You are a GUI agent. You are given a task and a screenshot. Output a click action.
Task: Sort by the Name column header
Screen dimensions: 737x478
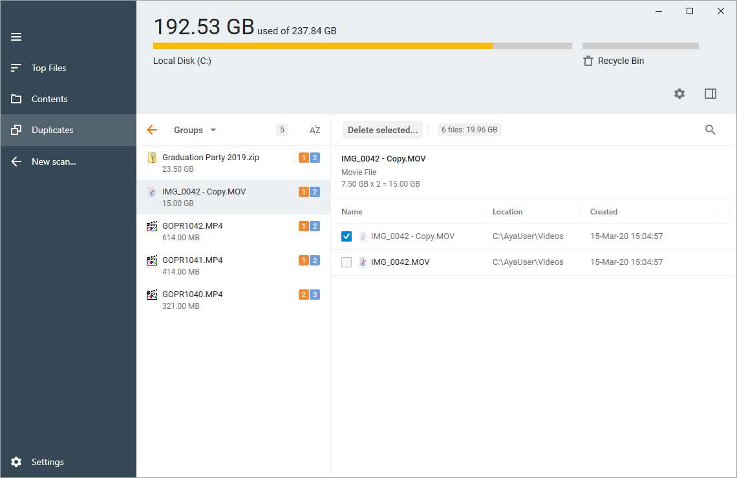(352, 212)
